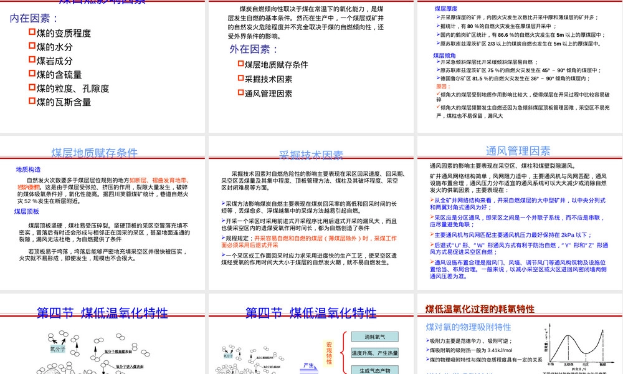Click the vertical 宏观特性 label
Image resolution: width=623 pixels, height=374 pixels.
pyautogui.click(x=329, y=353)
